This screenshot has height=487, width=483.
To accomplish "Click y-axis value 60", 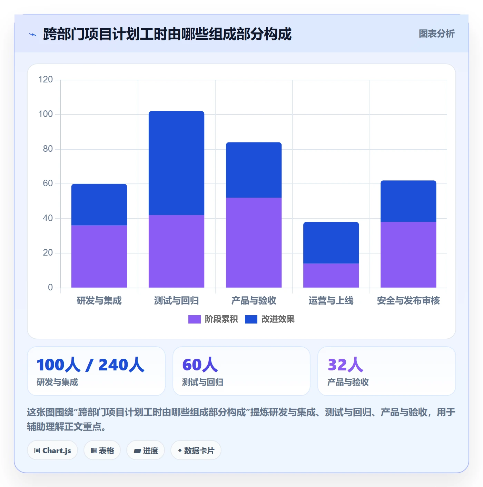I will pos(48,183).
